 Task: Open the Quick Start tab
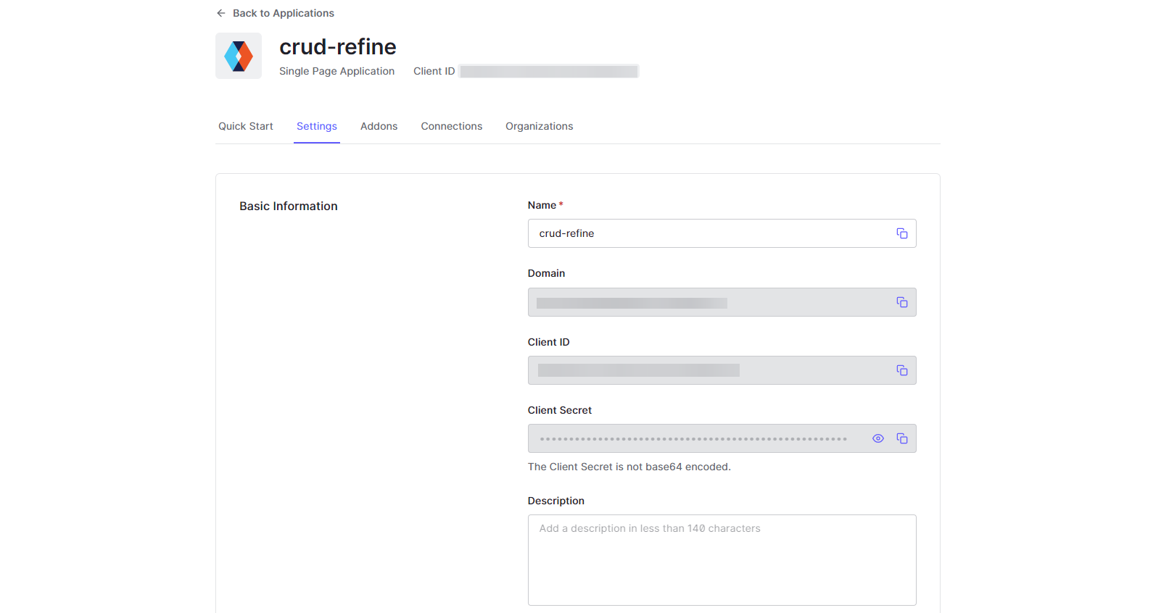(246, 126)
